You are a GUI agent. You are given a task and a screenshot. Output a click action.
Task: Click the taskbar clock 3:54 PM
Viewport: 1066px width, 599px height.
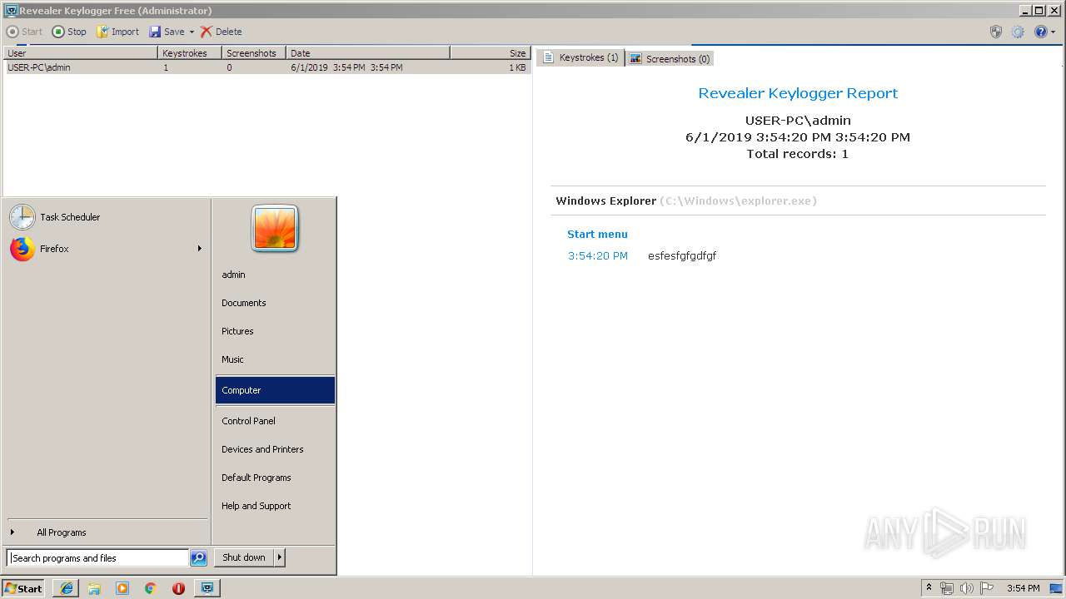pyautogui.click(x=1024, y=588)
